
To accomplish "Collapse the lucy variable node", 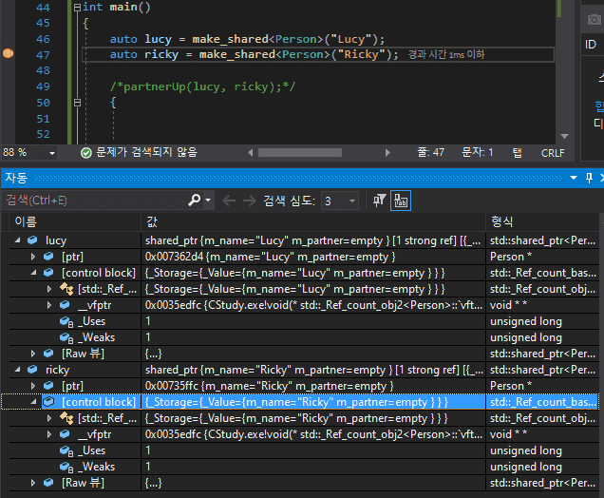I will pyautogui.click(x=18, y=240).
